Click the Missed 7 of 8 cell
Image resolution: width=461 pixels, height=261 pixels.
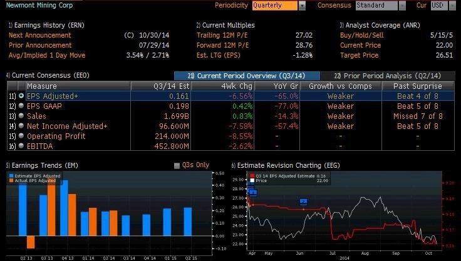point(418,116)
